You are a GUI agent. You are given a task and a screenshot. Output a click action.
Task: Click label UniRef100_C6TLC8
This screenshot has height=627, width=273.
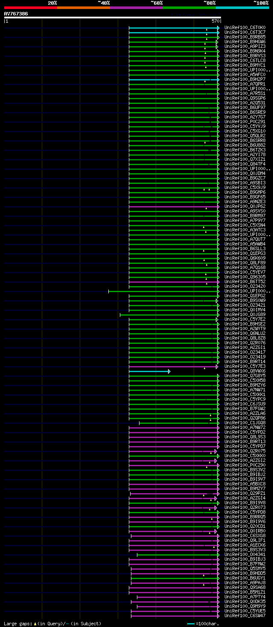(245, 61)
